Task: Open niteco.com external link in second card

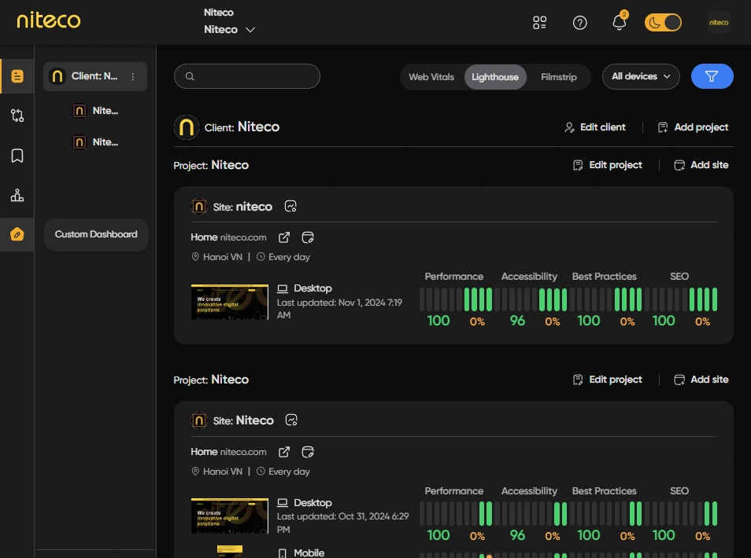Action: click(x=284, y=452)
